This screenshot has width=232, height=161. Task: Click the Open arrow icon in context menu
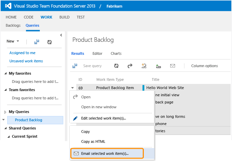(76, 97)
